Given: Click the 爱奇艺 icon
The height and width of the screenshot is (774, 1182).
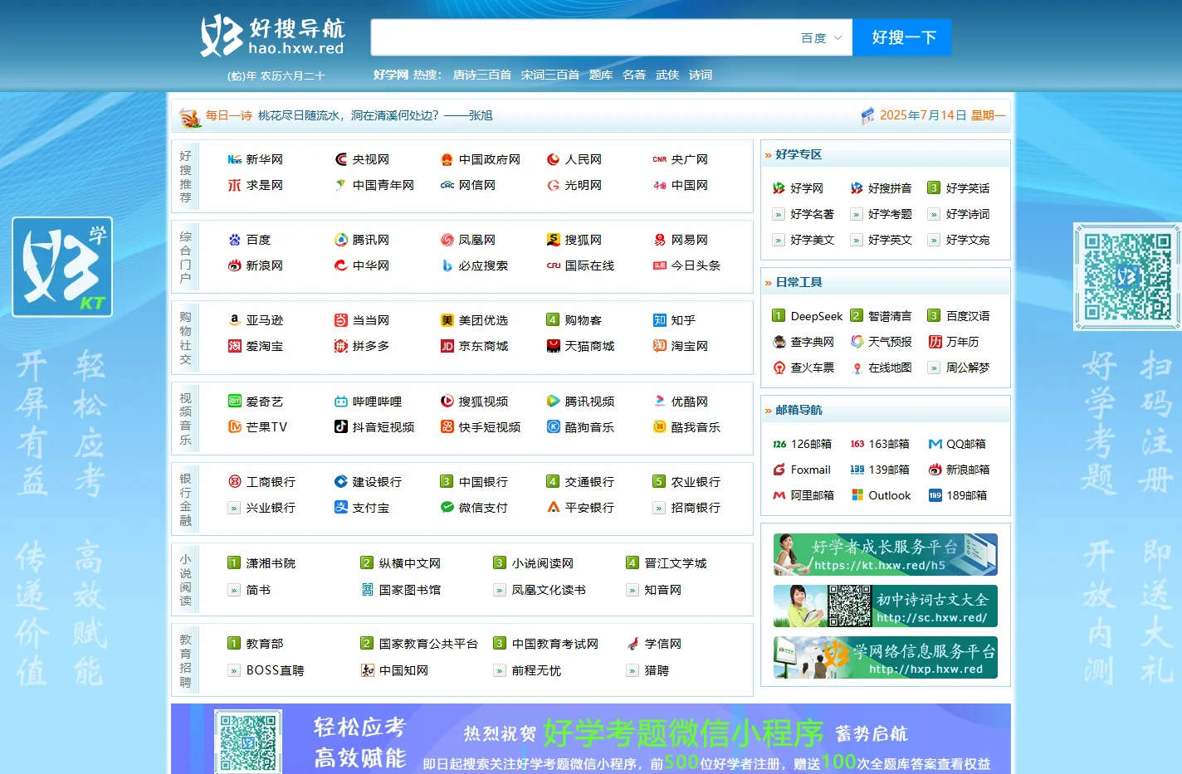Looking at the screenshot, I should pyautogui.click(x=235, y=402).
